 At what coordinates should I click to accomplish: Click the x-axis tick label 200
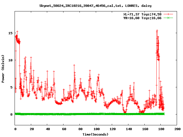178,129
